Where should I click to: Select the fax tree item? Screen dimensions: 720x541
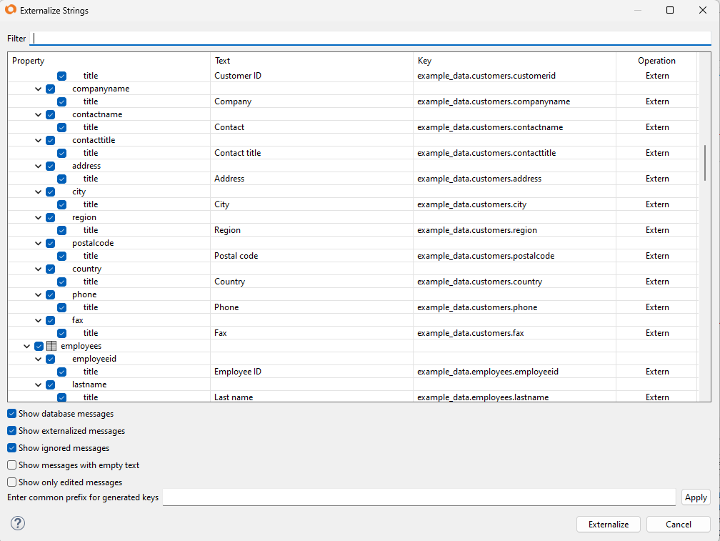pos(78,320)
